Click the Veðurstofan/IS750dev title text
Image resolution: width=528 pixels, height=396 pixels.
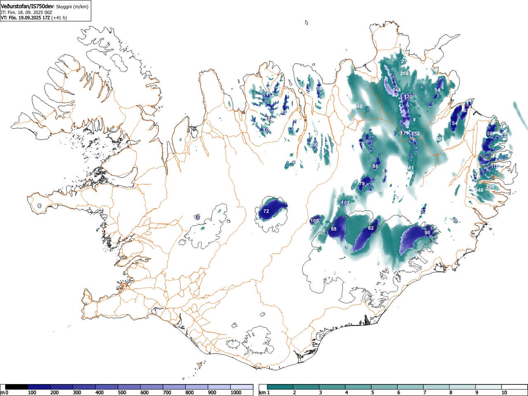coord(27,7)
